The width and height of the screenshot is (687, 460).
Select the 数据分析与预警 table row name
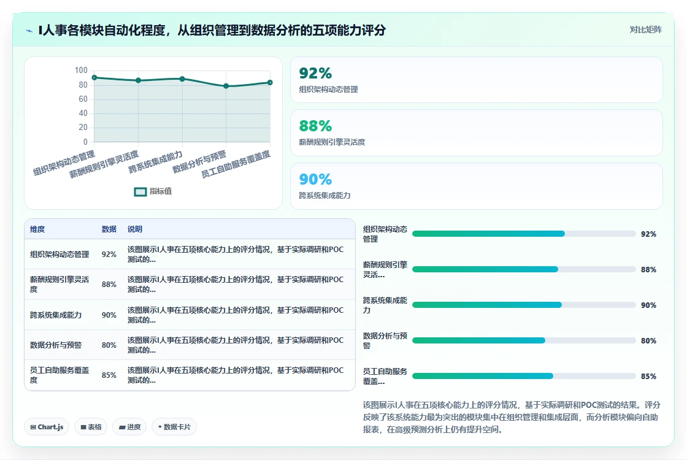[x=56, y=345]
